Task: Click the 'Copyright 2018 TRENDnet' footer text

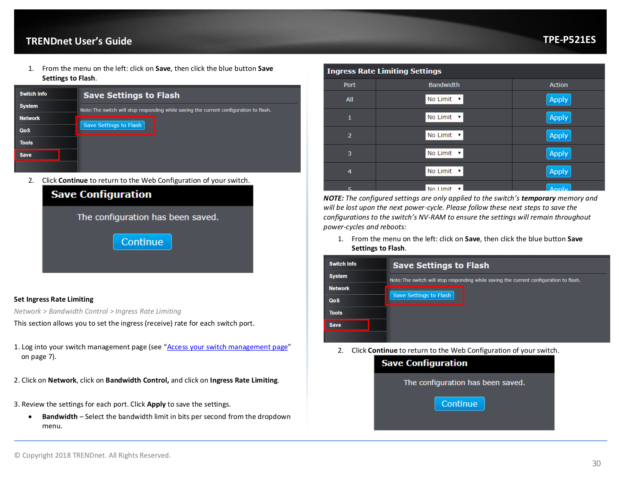Action: coord(92,455)
